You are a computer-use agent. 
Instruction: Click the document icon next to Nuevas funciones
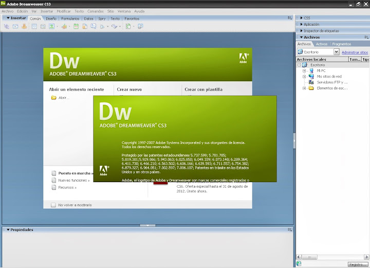coord(54,181)
